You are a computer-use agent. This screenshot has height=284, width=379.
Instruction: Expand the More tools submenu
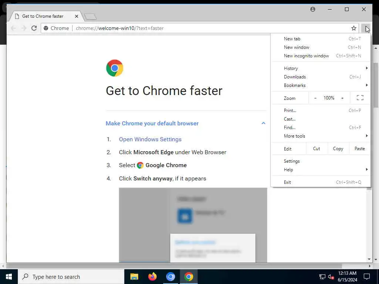coord(321,136)
